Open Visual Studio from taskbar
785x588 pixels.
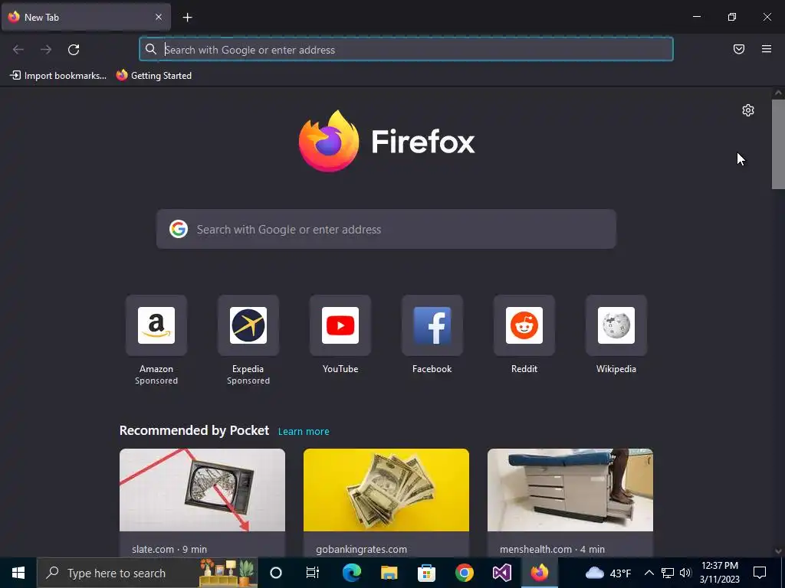(x=501, y=573)
